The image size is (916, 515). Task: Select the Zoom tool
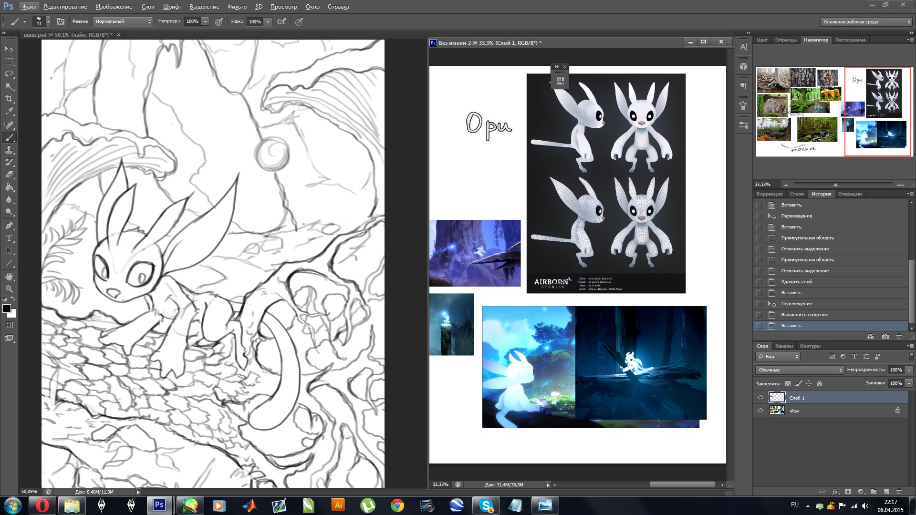(x=9, y=289)
